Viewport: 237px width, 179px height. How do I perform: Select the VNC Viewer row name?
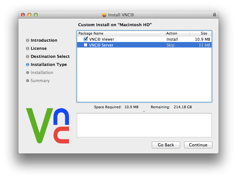coord(102,39)
